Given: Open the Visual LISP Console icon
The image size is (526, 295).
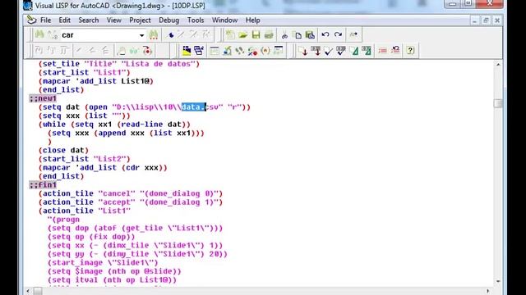Looking at the screenshot, I should [x=214, y=51].
